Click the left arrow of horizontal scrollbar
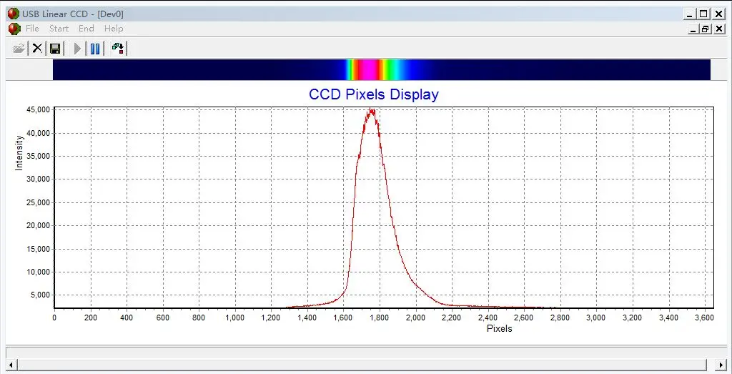This screenshot has width=732, height=374. click(x=11, y=364)
